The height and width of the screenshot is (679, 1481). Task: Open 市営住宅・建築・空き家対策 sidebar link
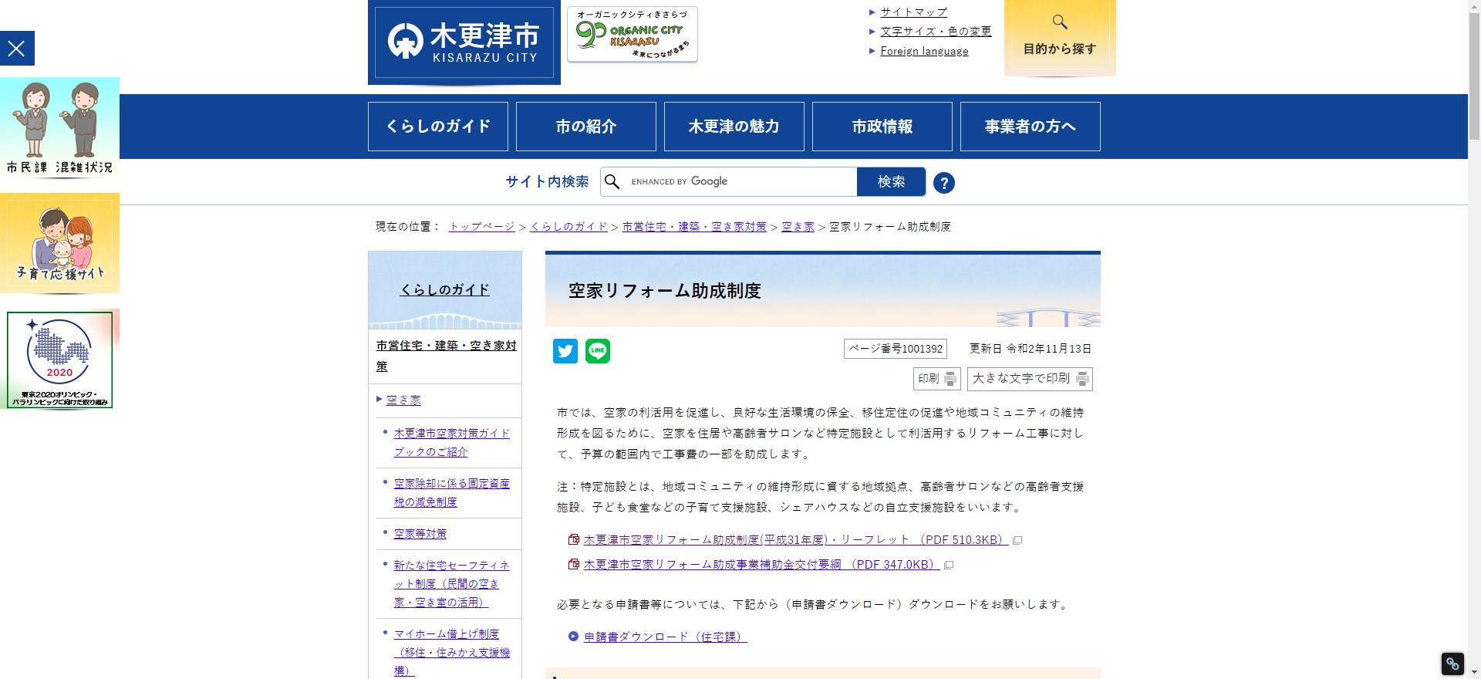coord(446,356)
